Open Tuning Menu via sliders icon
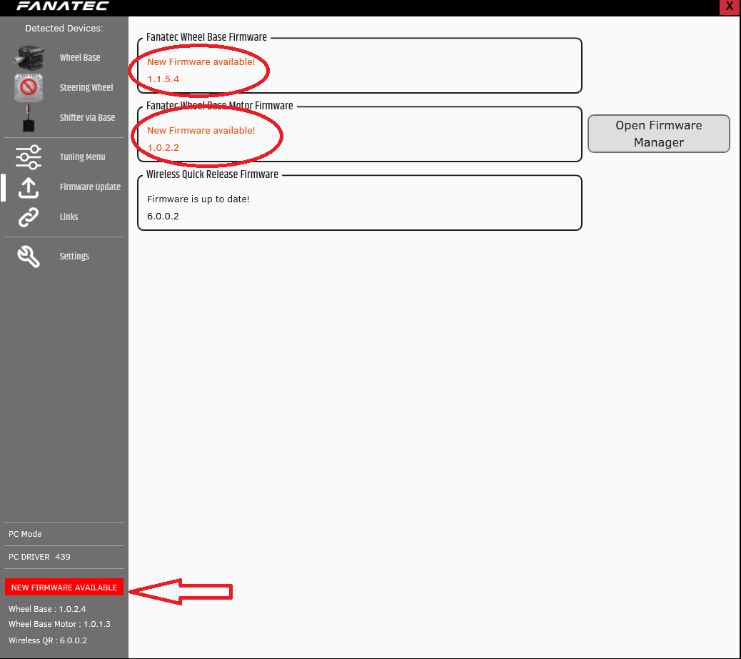 click(x=29, y=157)
